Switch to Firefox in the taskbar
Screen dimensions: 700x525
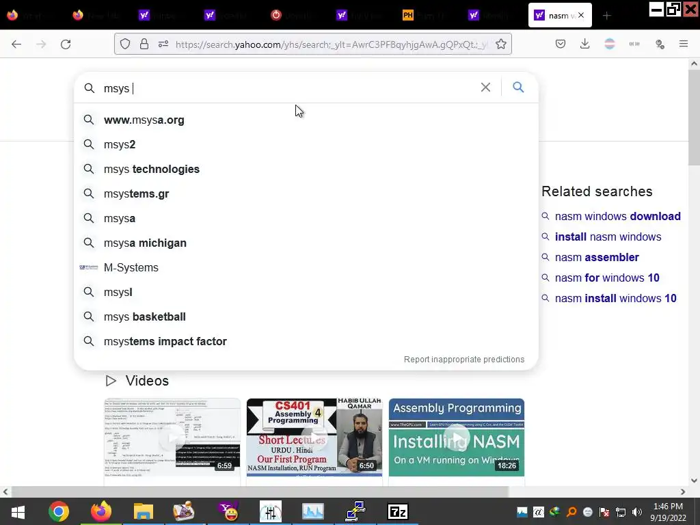pyautogui.click(x=101, y=511)
